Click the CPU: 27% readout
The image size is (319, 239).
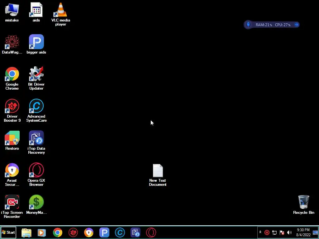283,25
